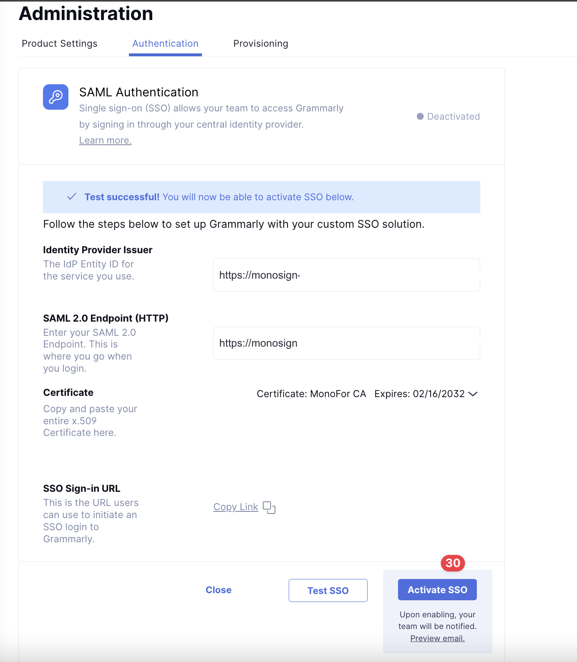
Task: Click the Deactivated status dot
Action: pyautogui.click(x=420, y=116)
